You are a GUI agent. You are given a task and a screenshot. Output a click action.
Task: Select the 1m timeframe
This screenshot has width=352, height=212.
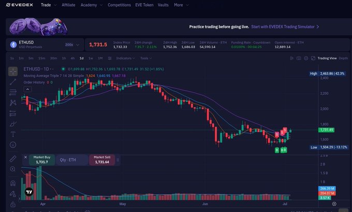click(x=21, y=58)
